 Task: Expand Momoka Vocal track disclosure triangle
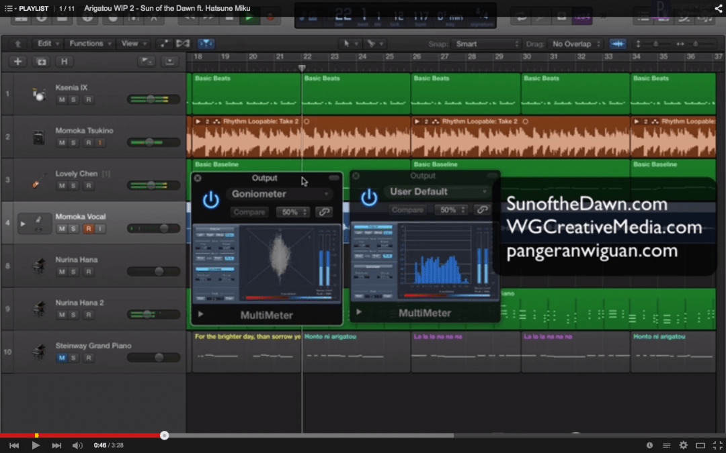click(x=22, y=223)
